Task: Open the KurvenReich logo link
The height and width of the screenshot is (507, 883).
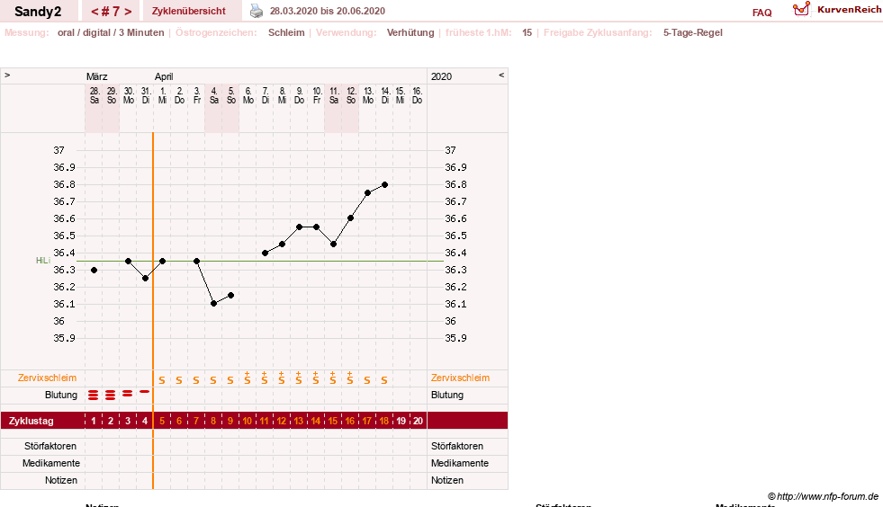Action: pos(837,10)
